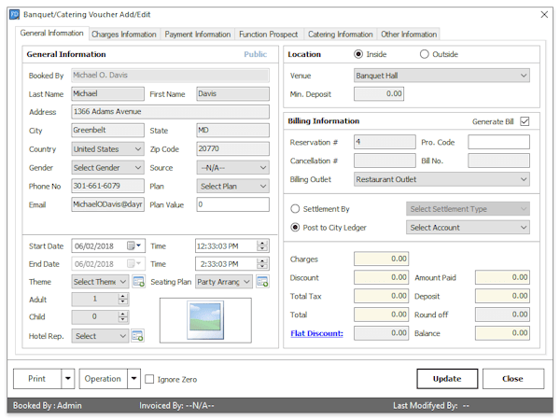
Task: Click the Pro. Code input field
Action: (x=498, y=142)
